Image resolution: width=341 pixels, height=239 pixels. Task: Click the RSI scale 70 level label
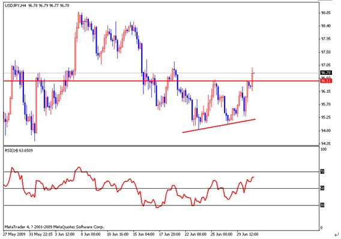322,171
